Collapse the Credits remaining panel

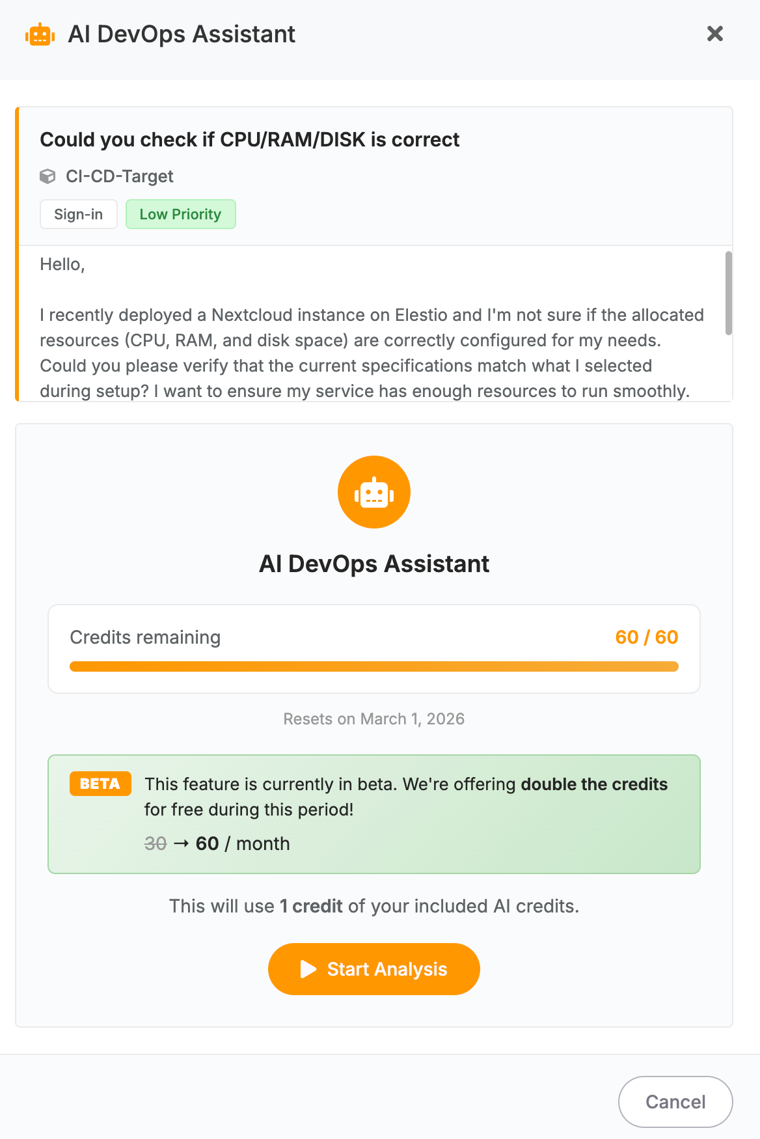pyautogui.click(x=373, y=648)
